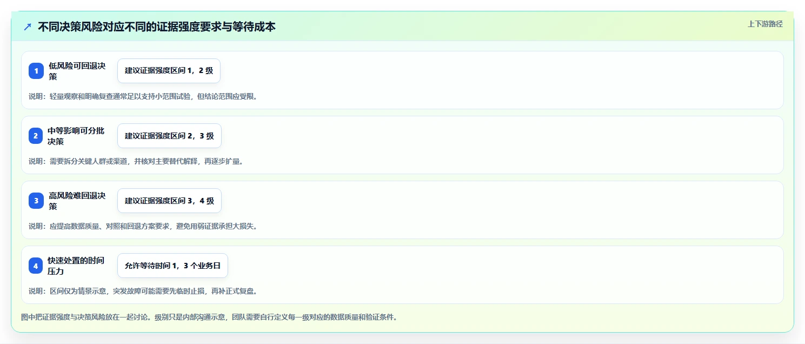
Task: Click the description starting 说明：应提高数据质量
Action: tap(143, 226)
